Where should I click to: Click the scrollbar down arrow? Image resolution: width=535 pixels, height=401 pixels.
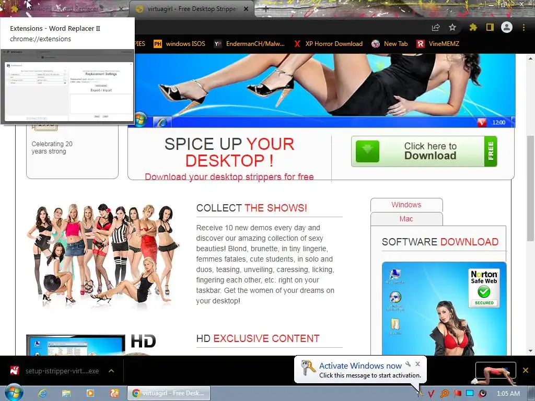click(x=531, y=351)
